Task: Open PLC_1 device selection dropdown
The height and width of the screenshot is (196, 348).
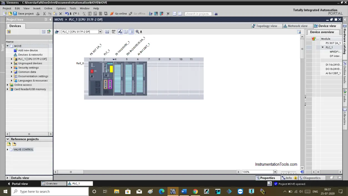Action: pyautogui.click(x=100, y=32)
